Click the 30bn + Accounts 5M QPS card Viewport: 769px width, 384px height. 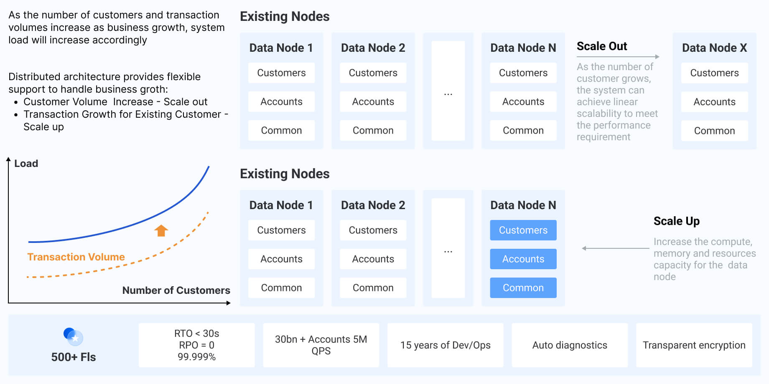click(321, 345)
